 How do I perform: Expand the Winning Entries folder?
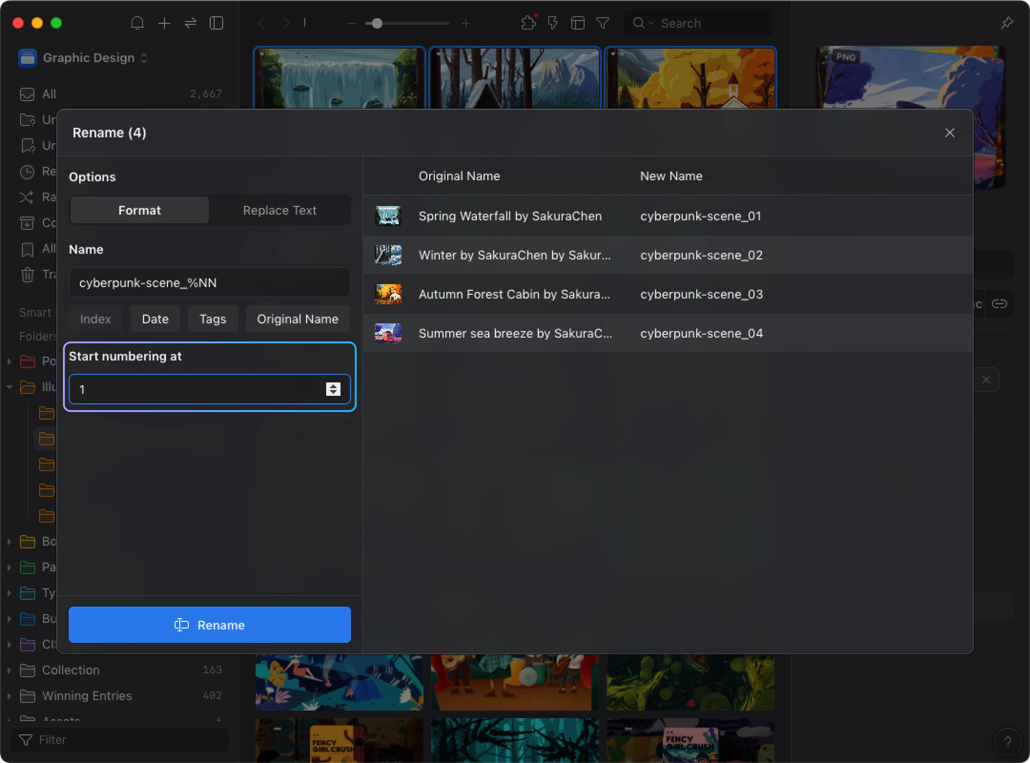pyautogui.click(x=9, y=696)
